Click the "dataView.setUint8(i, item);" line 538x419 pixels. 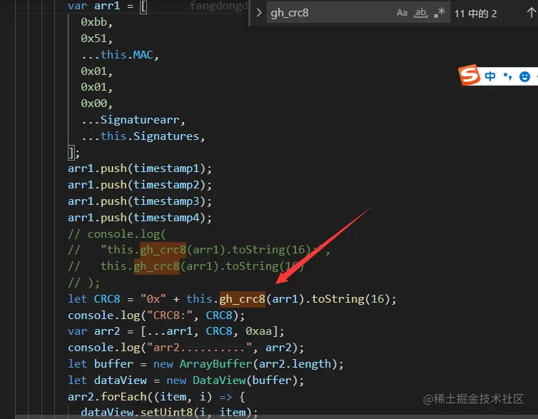click(169, 413)
